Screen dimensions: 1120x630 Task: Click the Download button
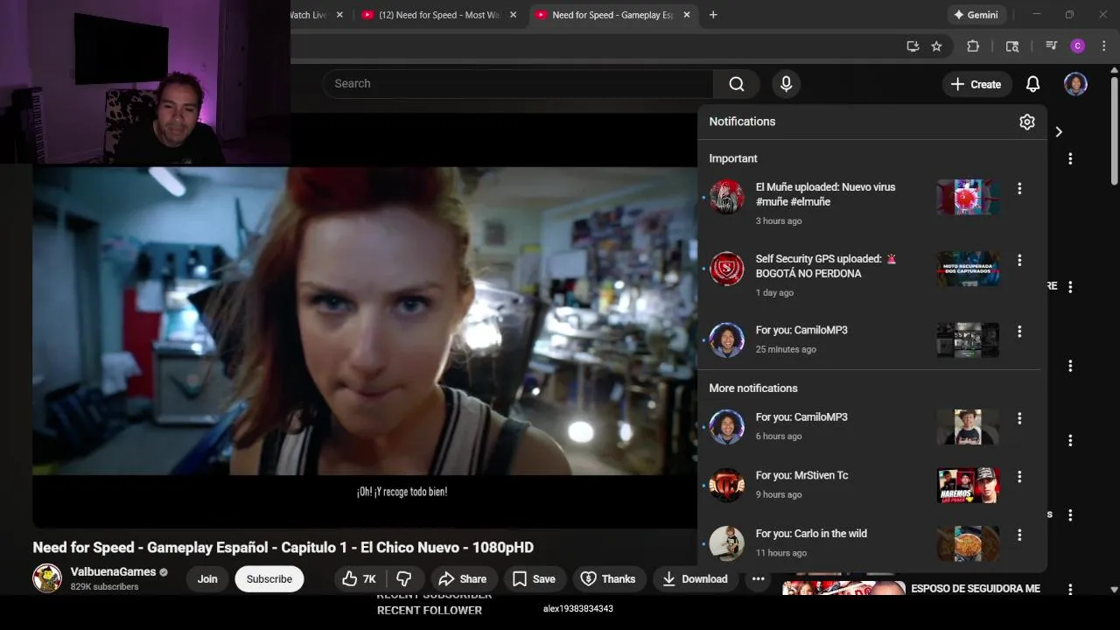[x=695, y=578]
